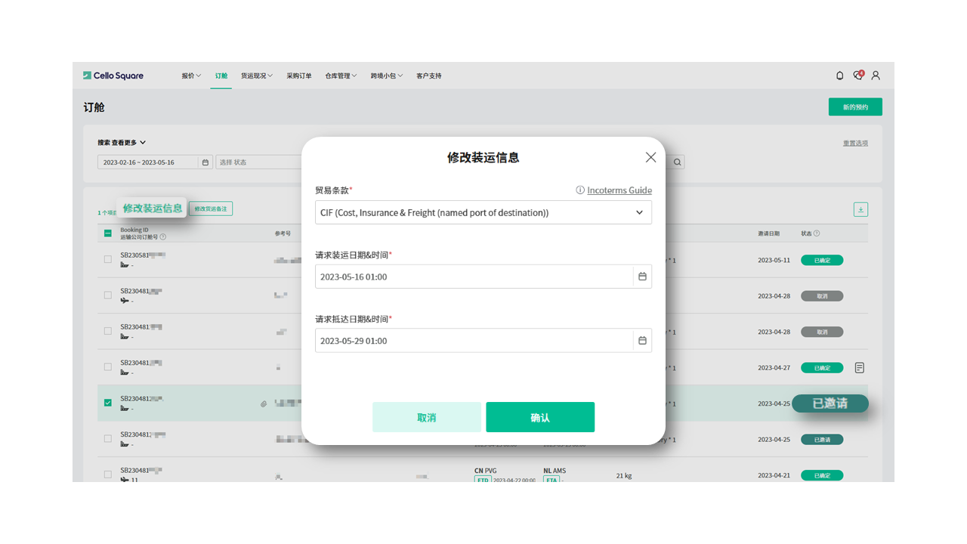
Task: Expand the 搜索 查看更多 section
Action: pos(122,142)
